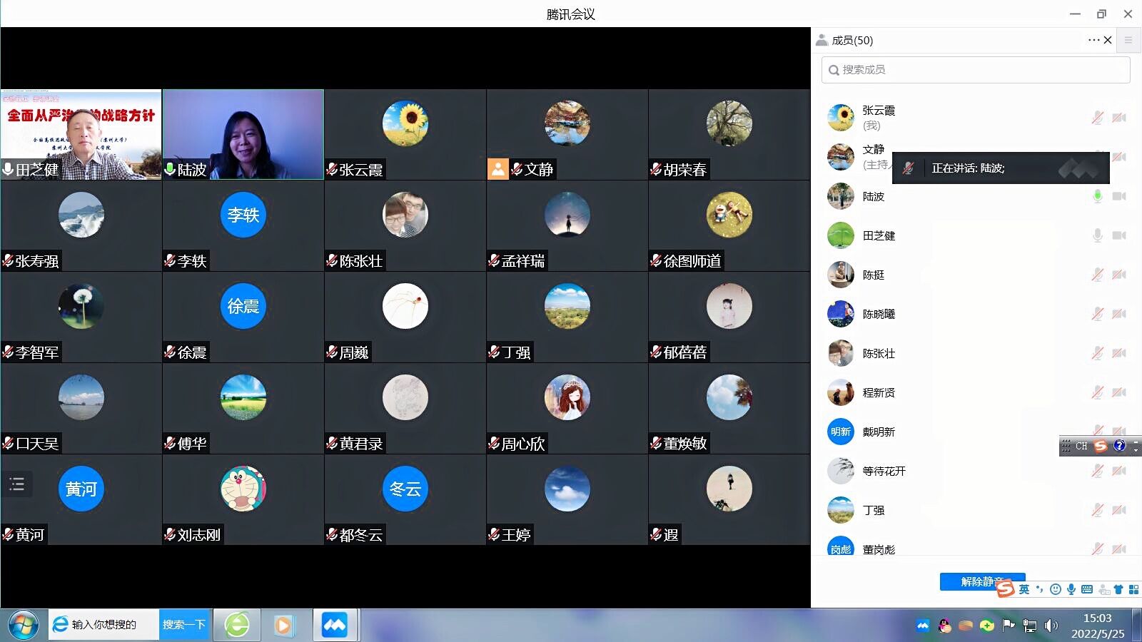Click the green mic icon on 陆波's tile
The image size is (1142, 642).
click(170, 170)
